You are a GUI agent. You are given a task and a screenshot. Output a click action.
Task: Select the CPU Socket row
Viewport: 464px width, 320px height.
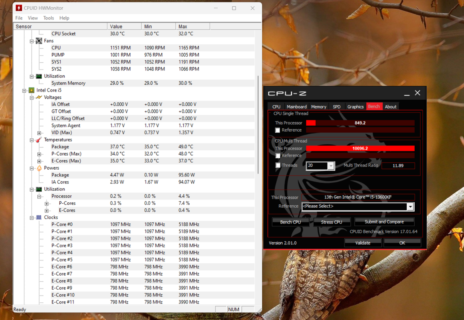tap(134, 34)
